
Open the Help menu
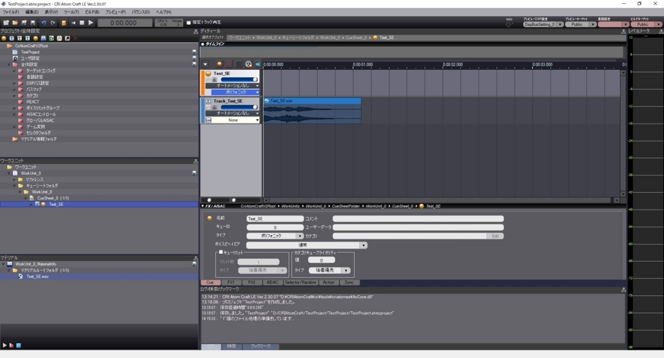point(163,12)
